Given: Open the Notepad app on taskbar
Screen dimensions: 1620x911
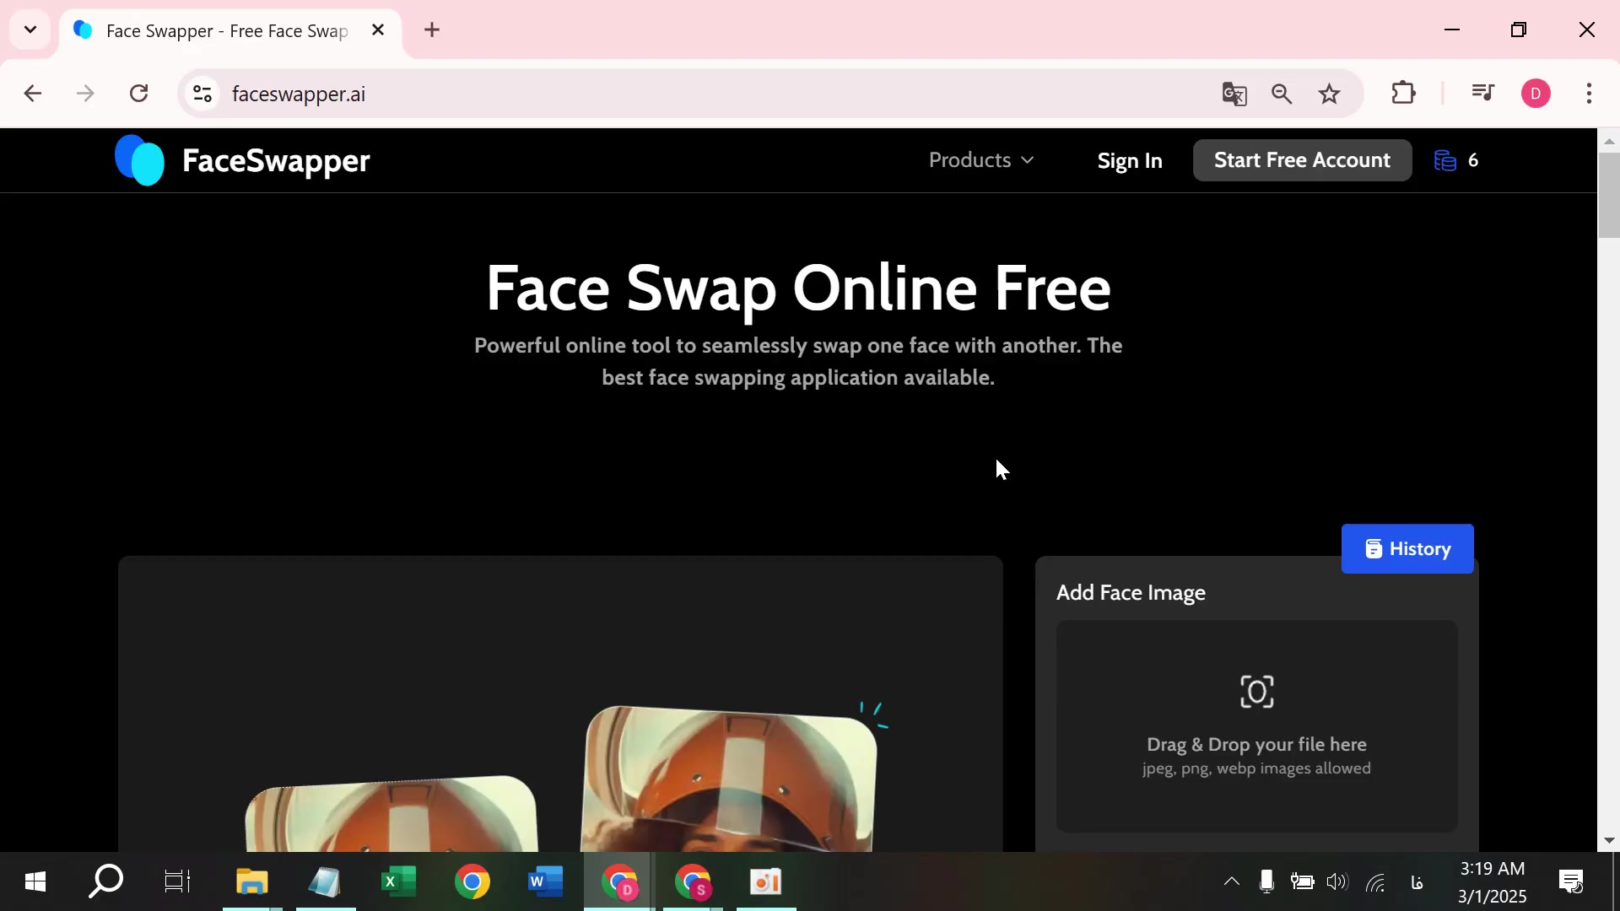Looking at the screenshot, I should point(325,881).
